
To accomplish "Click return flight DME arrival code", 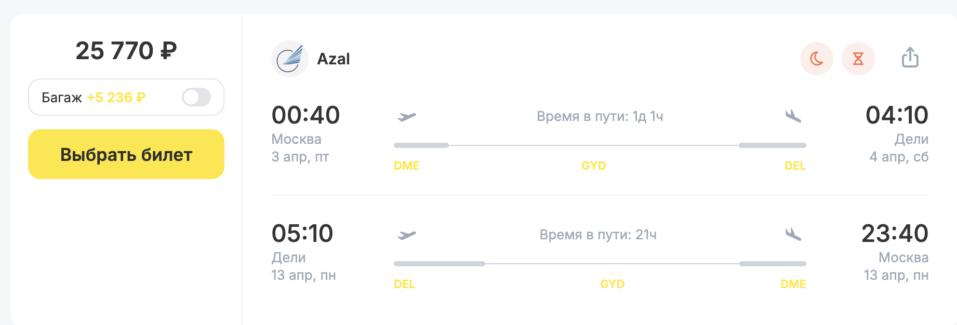I will coord(793,284).
